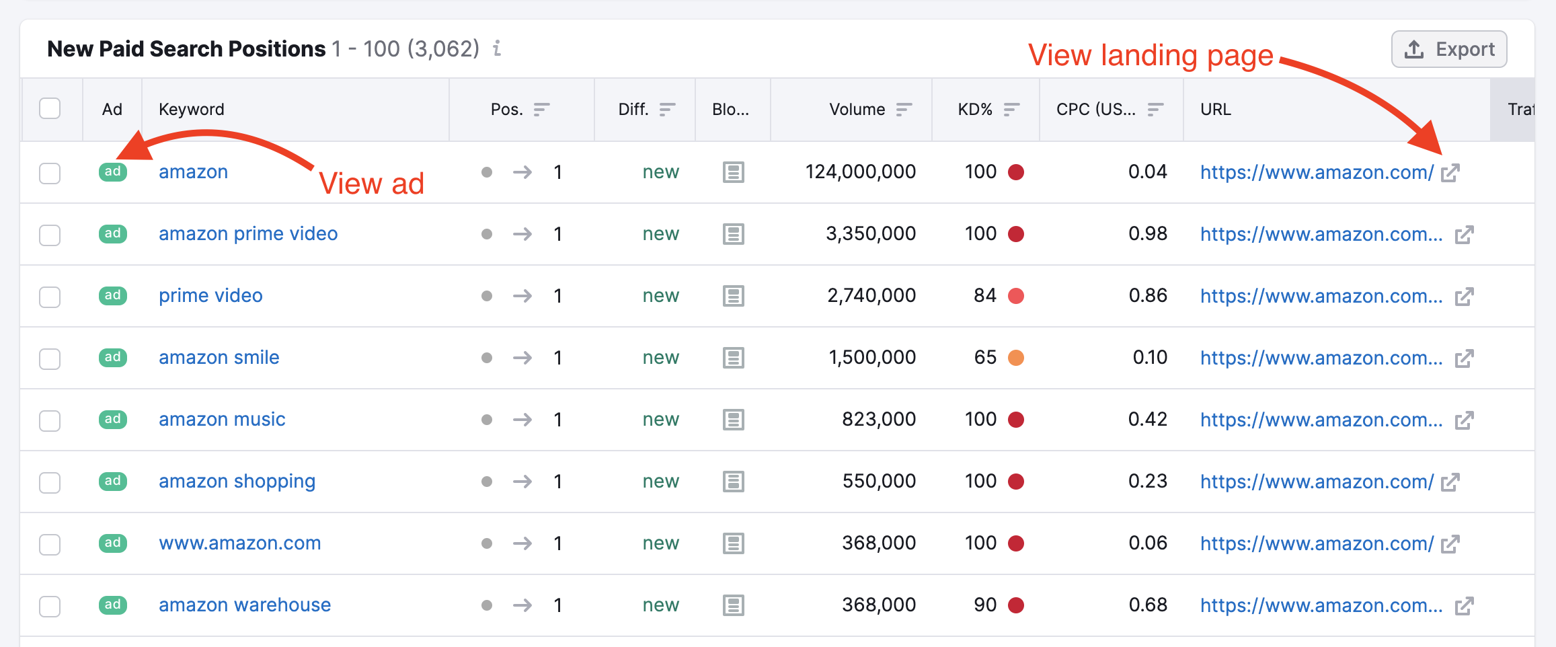View the ad for amazon prime video
Image resolution: width=1556 pixels, height=647 pixels.
tap(113, 233)
